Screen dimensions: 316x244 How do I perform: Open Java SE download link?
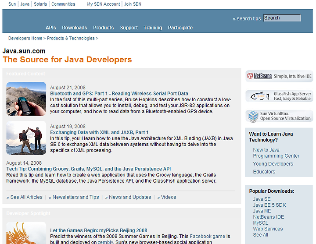pyautogui.click(x=262, y=199)
